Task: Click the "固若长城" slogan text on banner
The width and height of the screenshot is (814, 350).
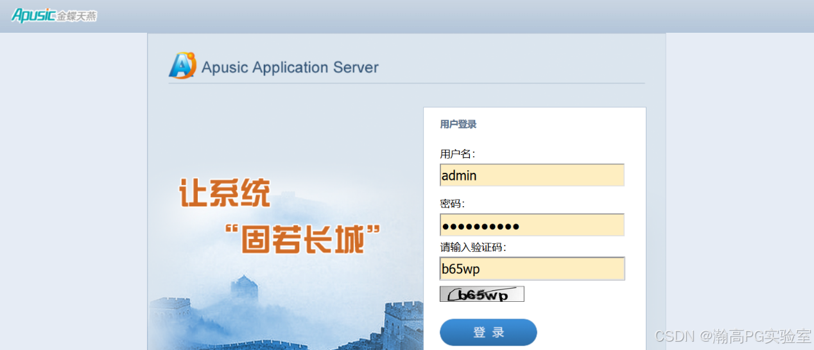Action: point(303,240)
